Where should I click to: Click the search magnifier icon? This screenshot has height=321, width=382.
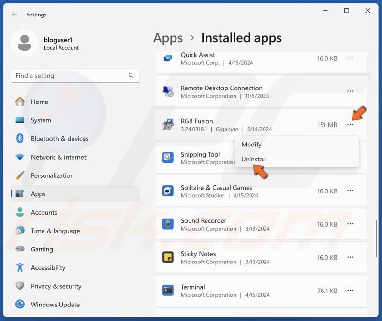coord(131,75)
